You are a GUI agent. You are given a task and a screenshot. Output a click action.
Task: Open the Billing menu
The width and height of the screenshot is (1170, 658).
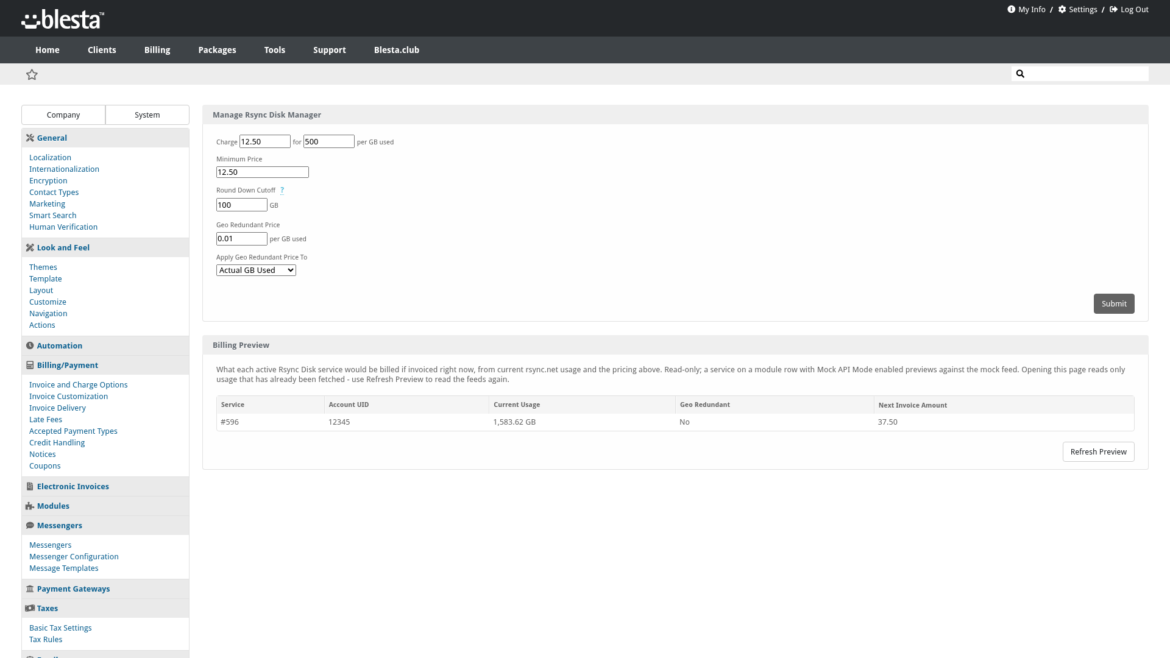pyautogui.click(x=157, y=50)
